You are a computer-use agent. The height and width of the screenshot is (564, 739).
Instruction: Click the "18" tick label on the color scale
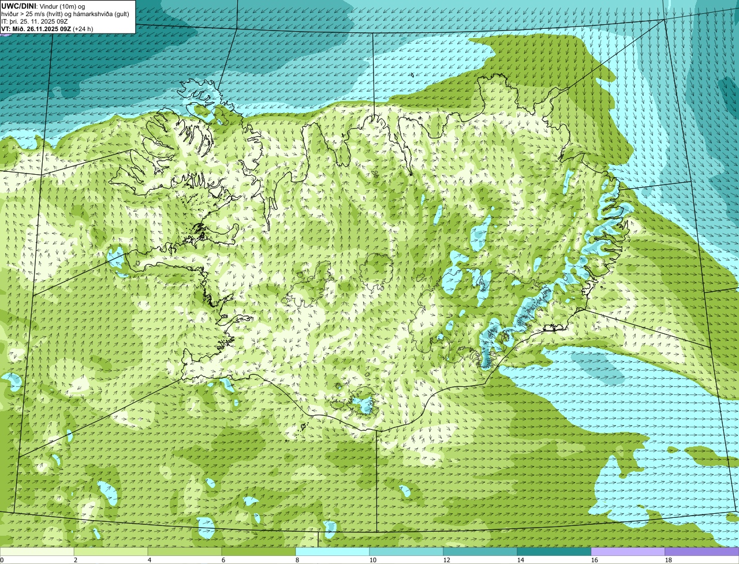pos(669,560)
